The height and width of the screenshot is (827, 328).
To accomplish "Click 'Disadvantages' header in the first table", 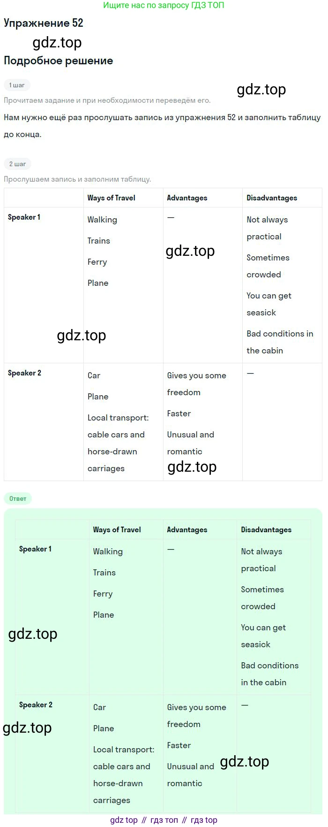I will point(272,198).
